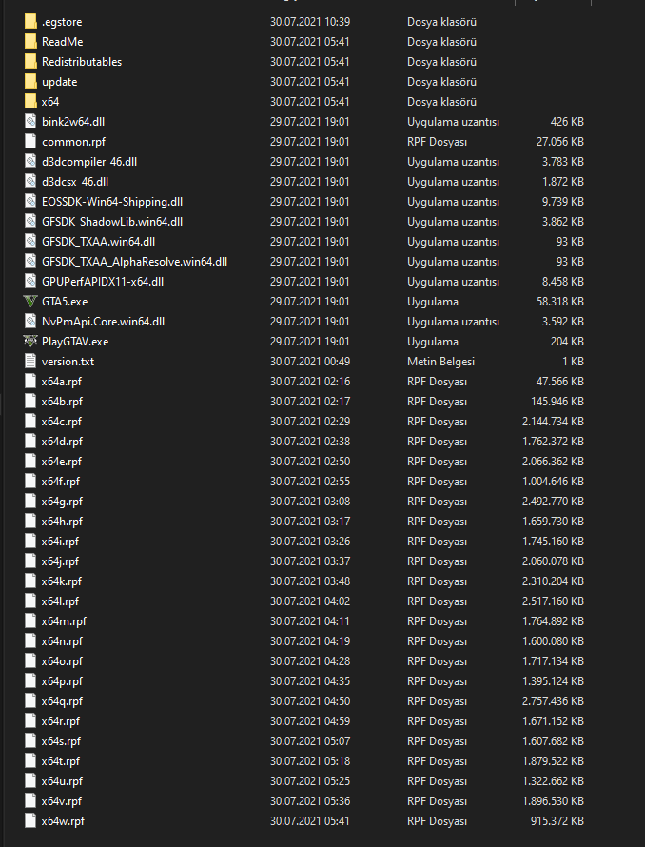645x847 pixels.
Task: Select the x64e.rpf file icon
Action: coord(30,462)
